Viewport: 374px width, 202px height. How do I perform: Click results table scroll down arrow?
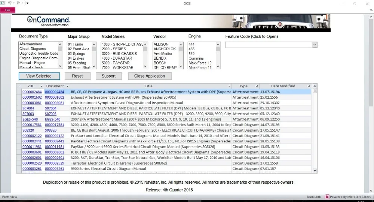(x=315, y=171)
